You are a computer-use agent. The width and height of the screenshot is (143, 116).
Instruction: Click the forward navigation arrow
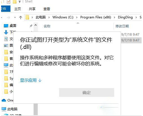tap(9, 17)
